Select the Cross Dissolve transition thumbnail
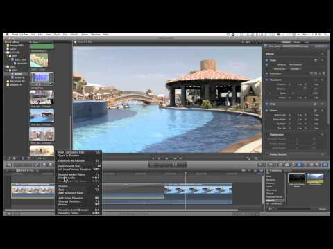This screenshot has width=333, height=249. (297, 178)
